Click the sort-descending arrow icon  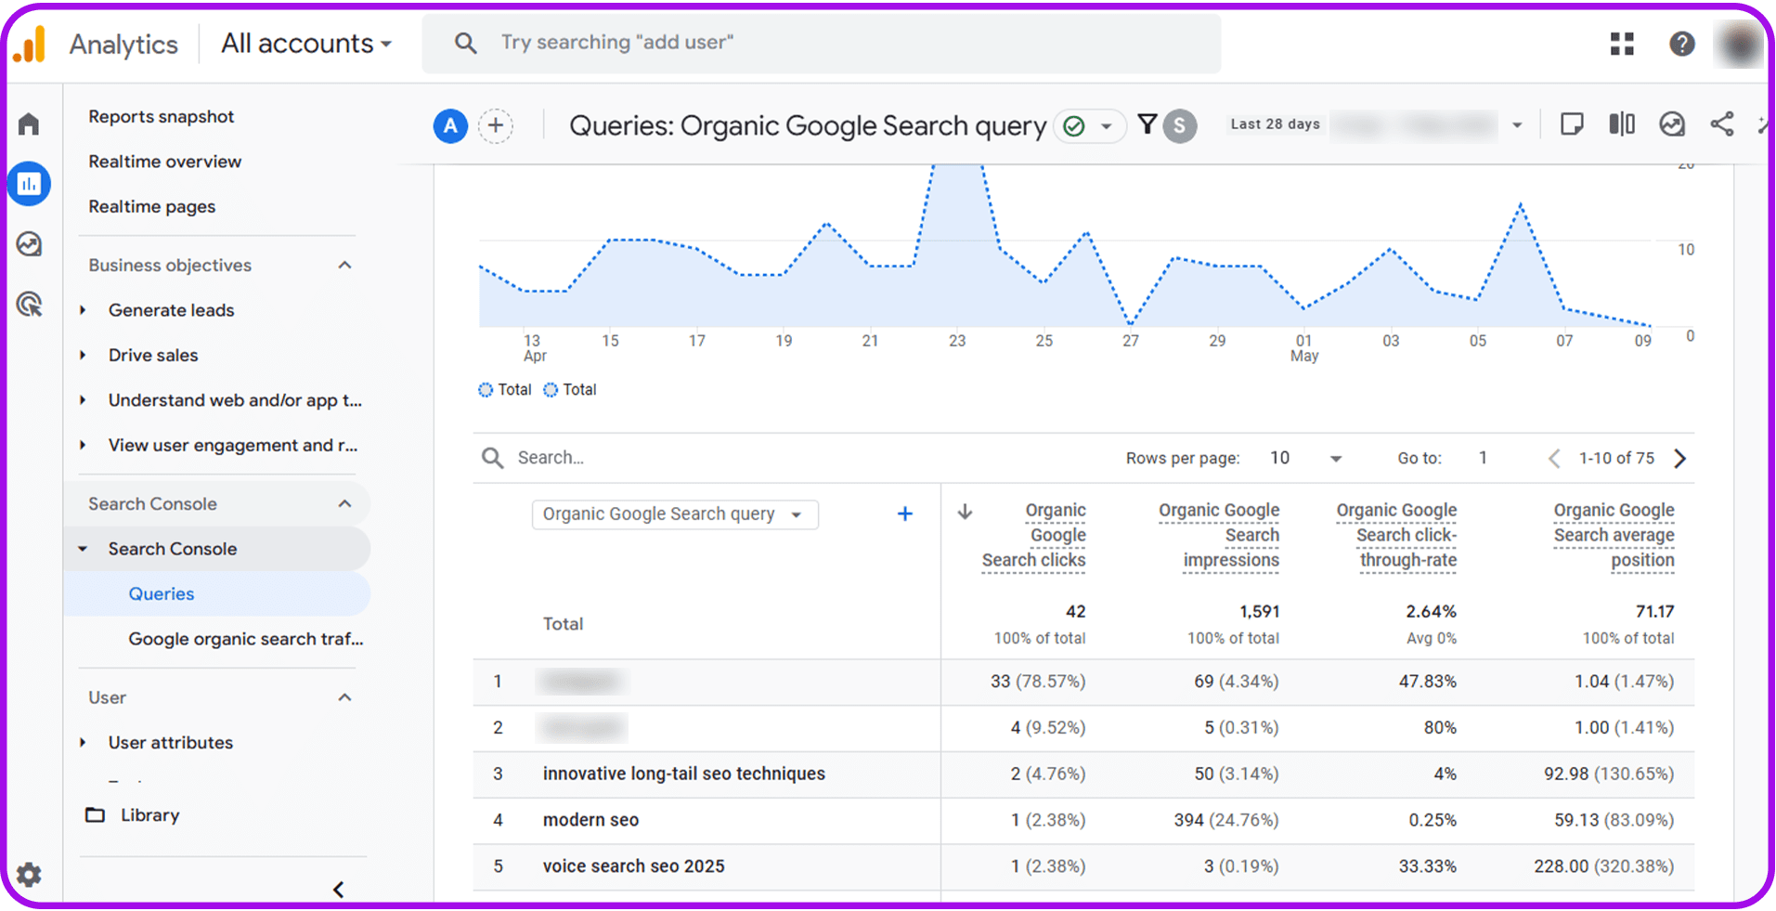click(x=965, y=512)
